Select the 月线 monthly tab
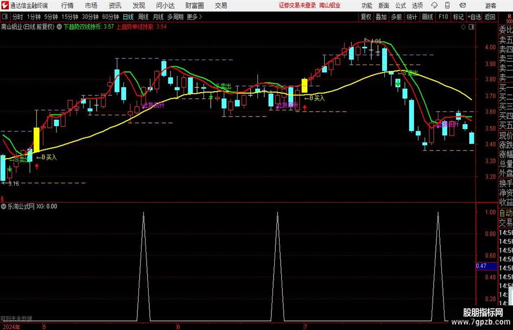Viewport: 513px width, 330px height. 158,17
